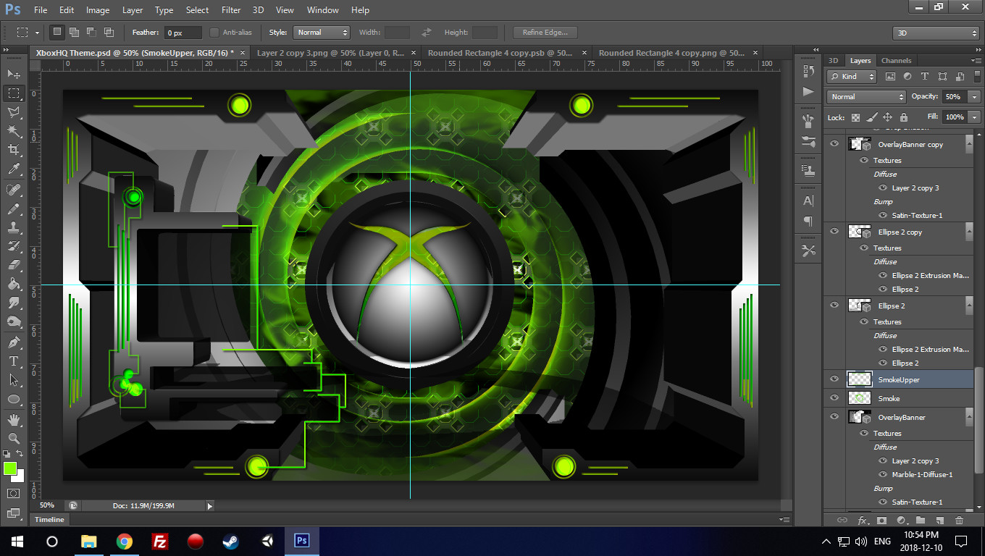Image resolution: width=985 pixels, height=556 pixels.
Task: Click the Timeline panel tab
Action: coord(49,519)
